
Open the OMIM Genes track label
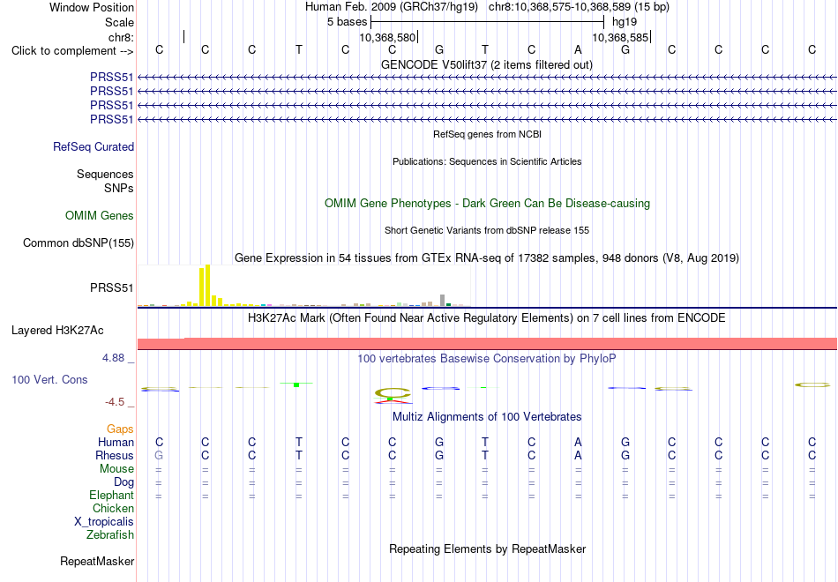tap(100, 215)
